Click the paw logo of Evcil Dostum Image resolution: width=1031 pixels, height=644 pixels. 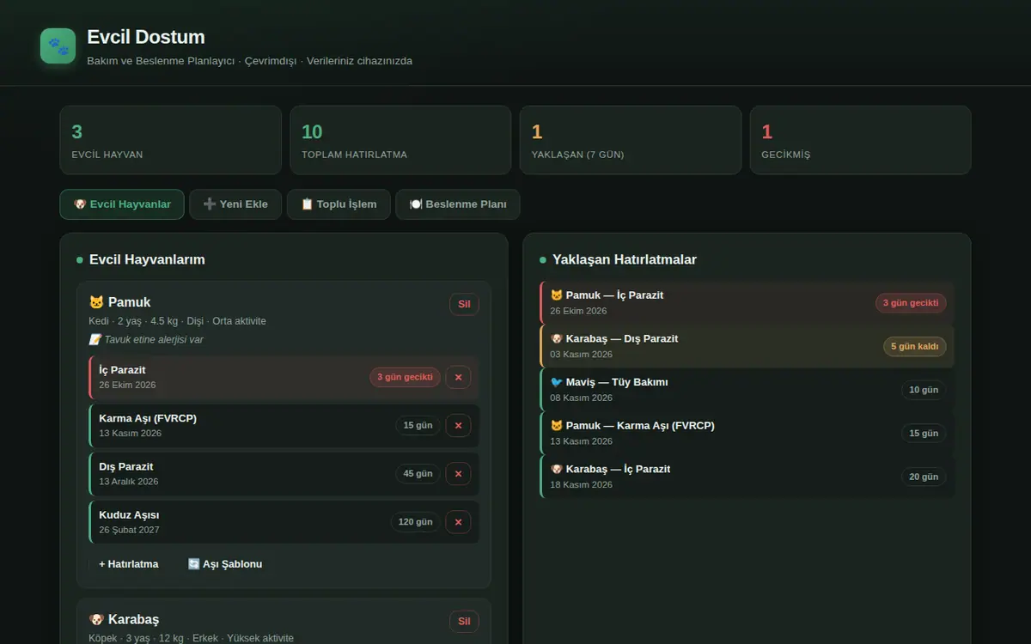[x=58, y=46]
